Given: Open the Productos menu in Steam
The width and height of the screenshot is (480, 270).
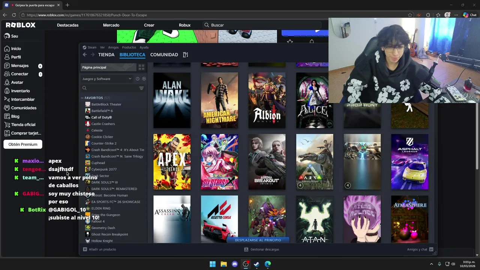Looking at the screenshot, I should point(129,47).
